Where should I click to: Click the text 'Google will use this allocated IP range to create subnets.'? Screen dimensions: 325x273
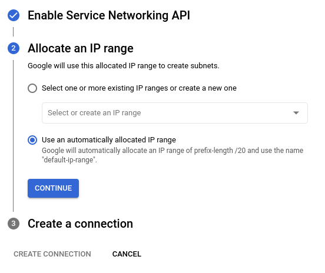pos(124,66)
